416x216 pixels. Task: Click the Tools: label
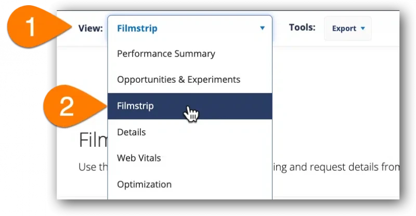302,28
